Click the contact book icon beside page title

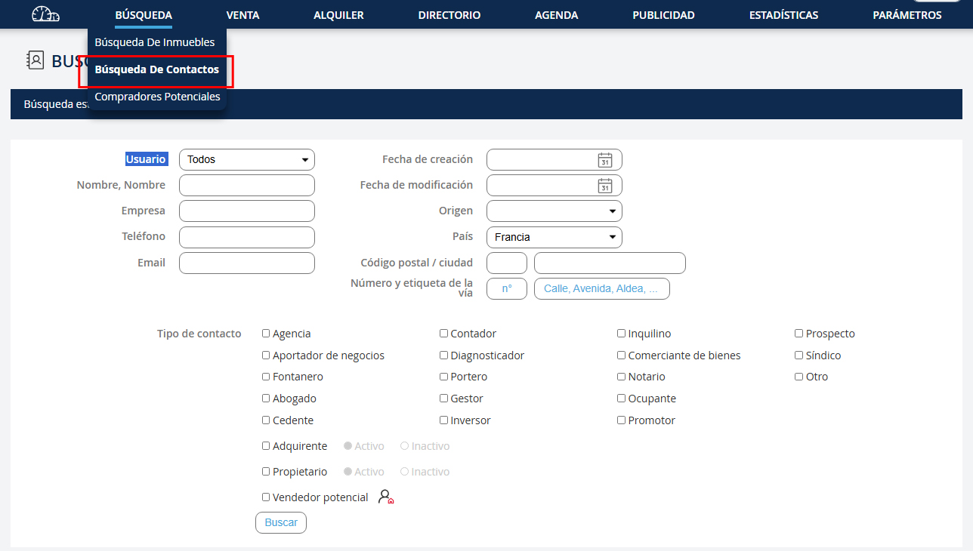tap(35, 60)
